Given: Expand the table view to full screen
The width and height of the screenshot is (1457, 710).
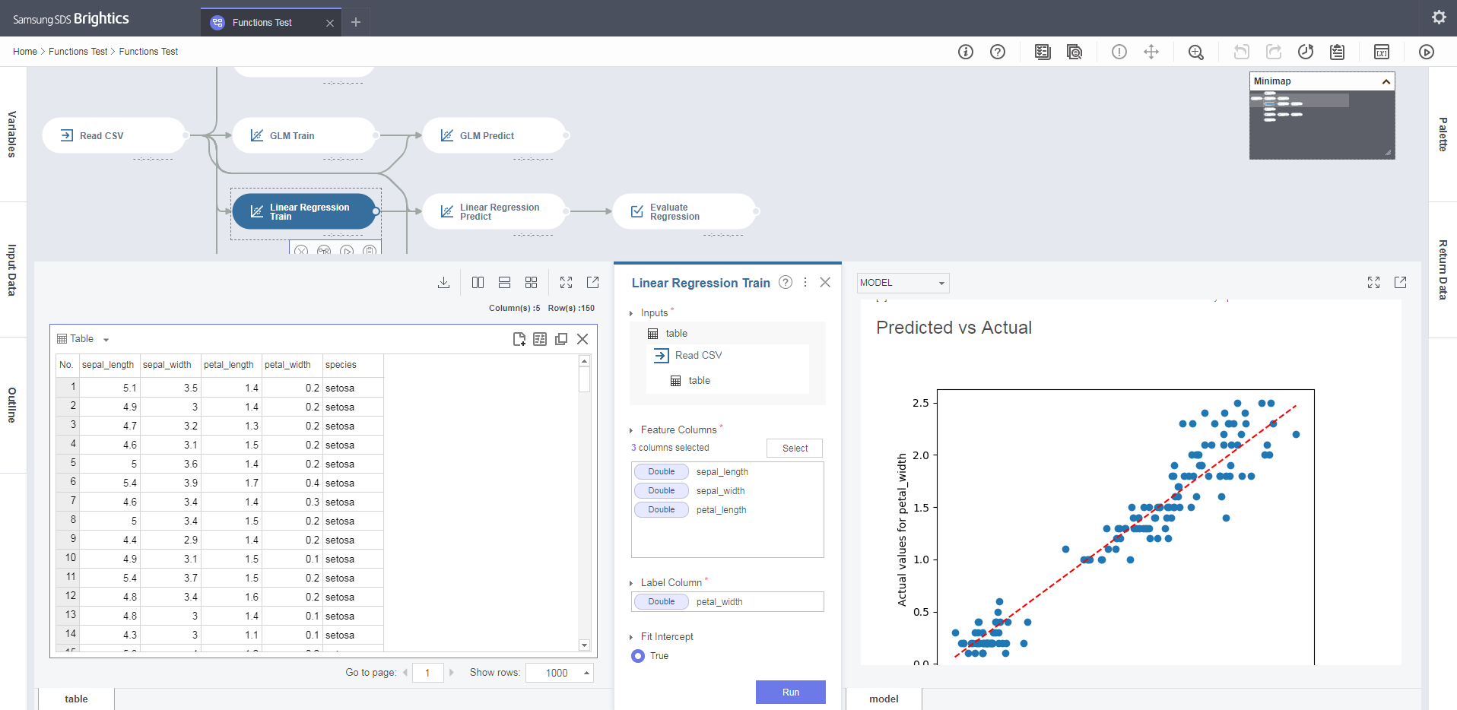Looking at the screenshot, I should (x=566, y=282).
